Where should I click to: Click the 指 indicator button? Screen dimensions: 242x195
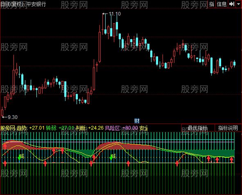pyautogui.click(x=212, y=4)
